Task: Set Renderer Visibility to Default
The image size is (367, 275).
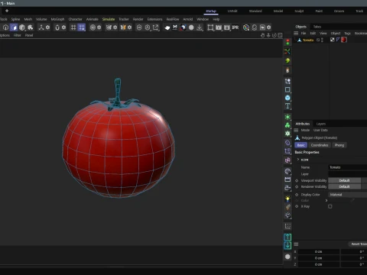Action: [x=344, y=186]
